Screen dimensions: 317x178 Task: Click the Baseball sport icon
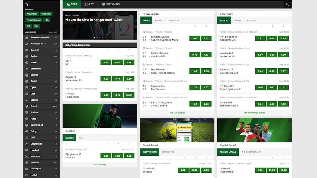pyautogui.click(x=27, y=50)
